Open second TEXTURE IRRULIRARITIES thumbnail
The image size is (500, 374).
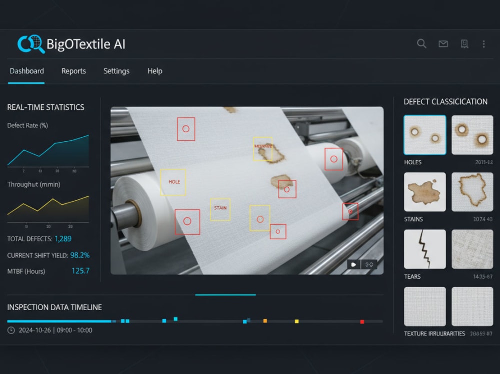[472, 307]
